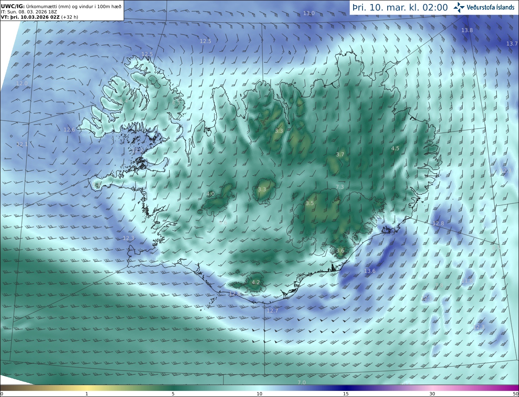Click the '12.7' value on the map
519x397 pixels.
272,311
